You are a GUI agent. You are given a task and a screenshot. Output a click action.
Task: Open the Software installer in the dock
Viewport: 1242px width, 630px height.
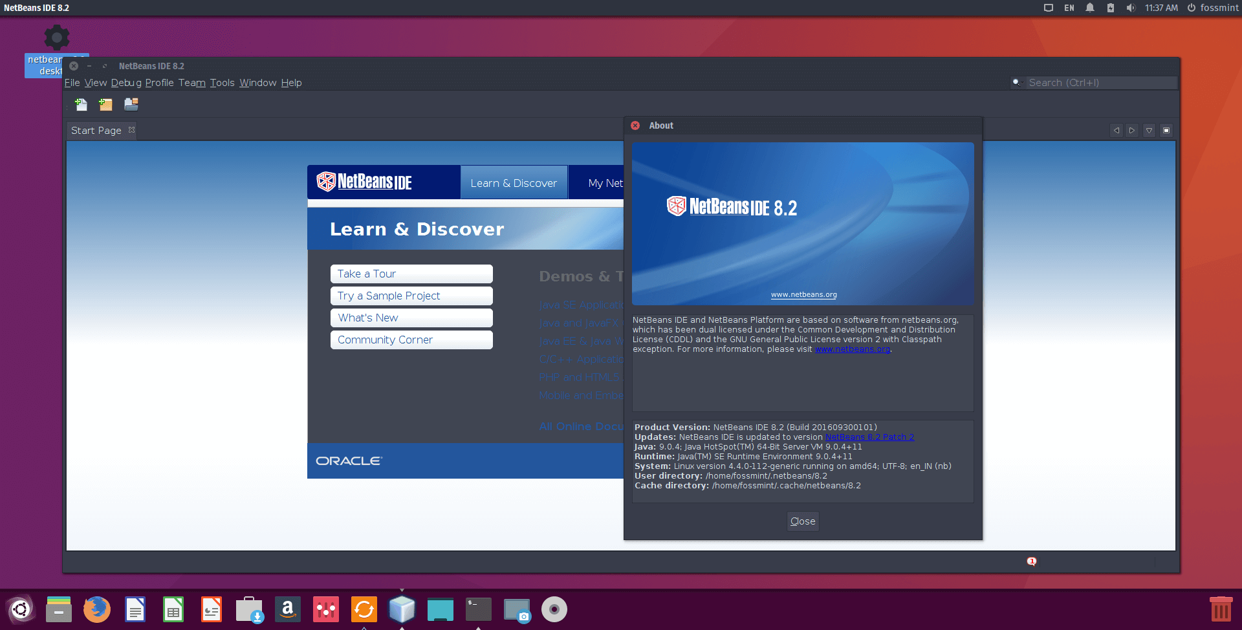(x=250, y=609)
